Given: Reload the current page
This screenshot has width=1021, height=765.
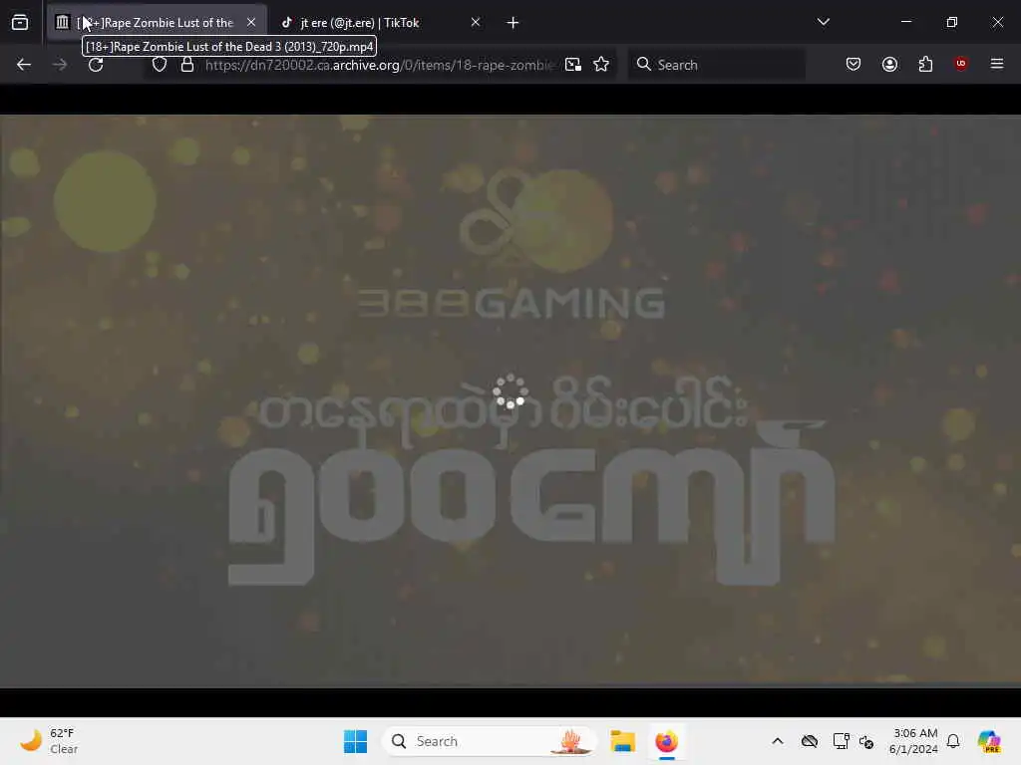Looking at the screenshot, I should pyautogui.click(x=96, y=65).
